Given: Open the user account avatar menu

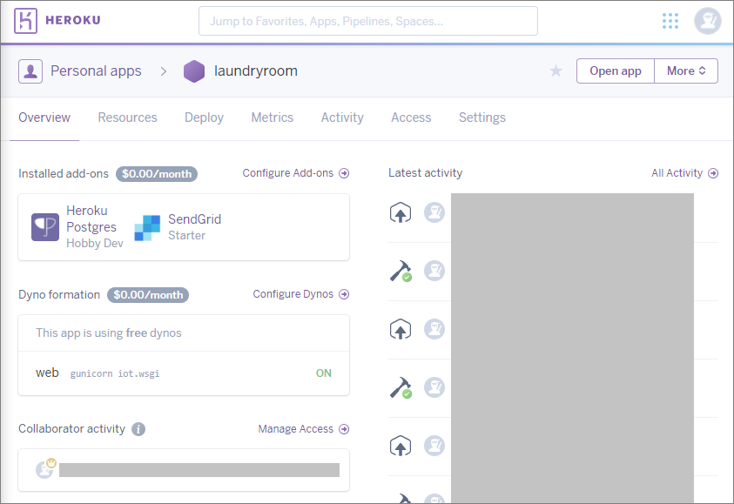Looking at the screenshot, I should (707, 21).
